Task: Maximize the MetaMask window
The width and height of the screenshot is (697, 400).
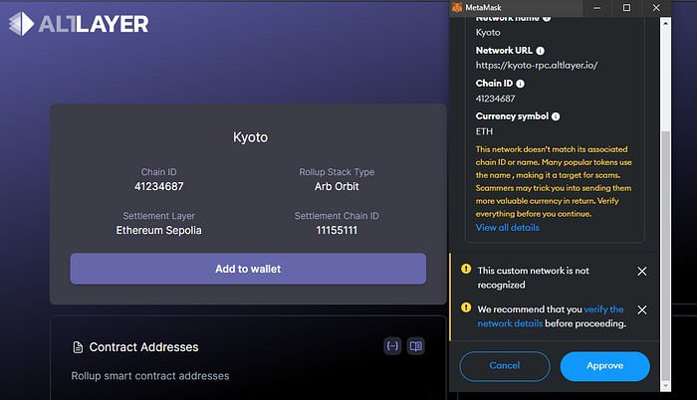Action: tap(626, 8)
